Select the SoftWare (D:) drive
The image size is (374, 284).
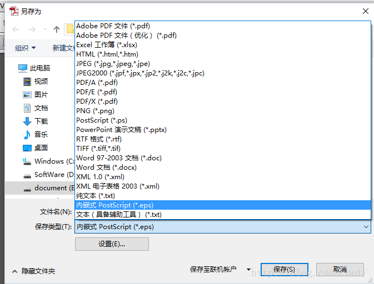[54, 175]
